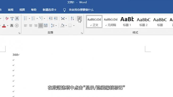Apply paragraph shading with the paint bucket
This screenshot has height=97, width=173.
pyautogui.click(x=63, y=26)
